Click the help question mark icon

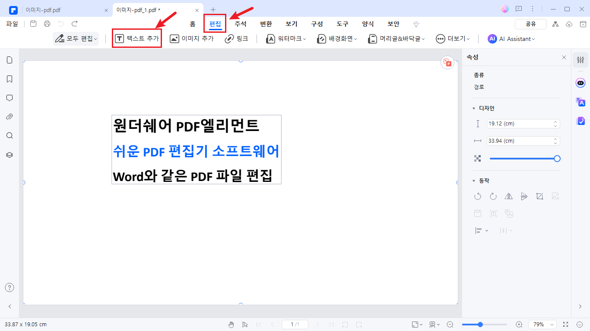tap(10, 287)
